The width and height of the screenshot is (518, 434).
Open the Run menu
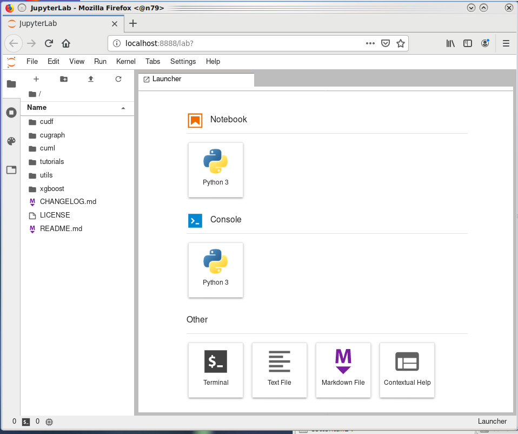click(100, 62)
